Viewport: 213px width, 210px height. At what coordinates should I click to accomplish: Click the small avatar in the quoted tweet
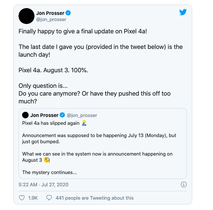[x=25, y=115]
